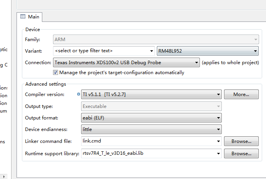Click the "(applies to whole project)" text
Screen dimensions: 266x179
point(230,63)
